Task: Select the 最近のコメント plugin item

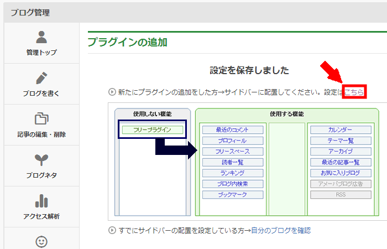Action: [233, 129]
